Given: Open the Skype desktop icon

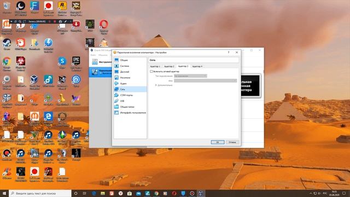Looking at the screenshot, I should click(62, 62).
